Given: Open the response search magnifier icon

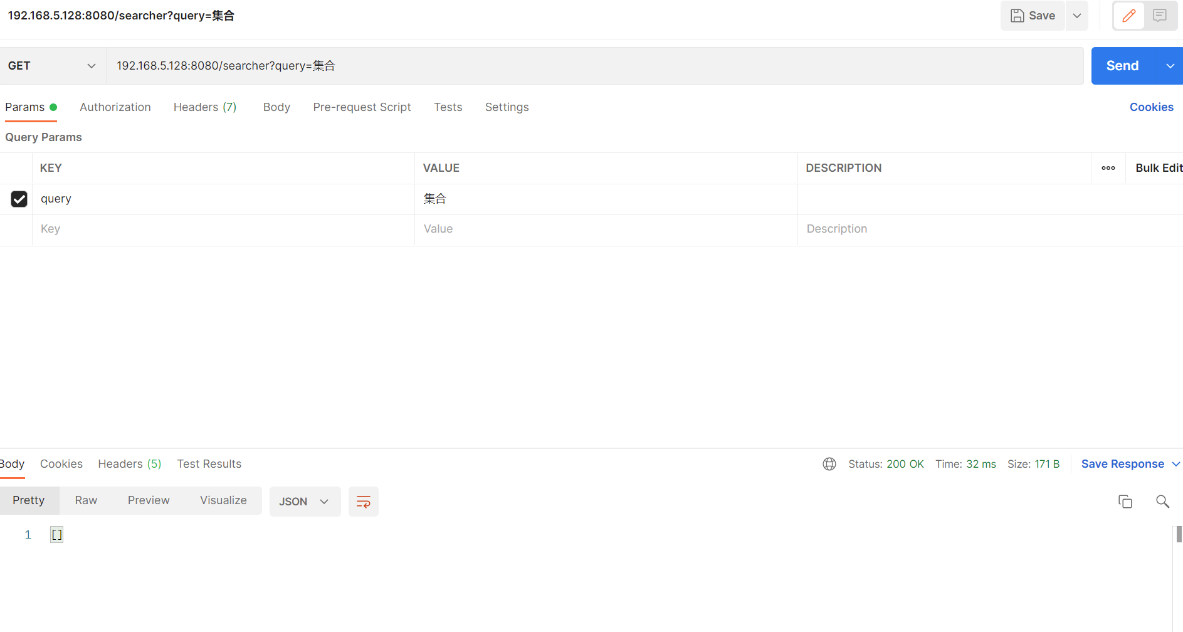Looking at the screenshot, I should 1162,502.
